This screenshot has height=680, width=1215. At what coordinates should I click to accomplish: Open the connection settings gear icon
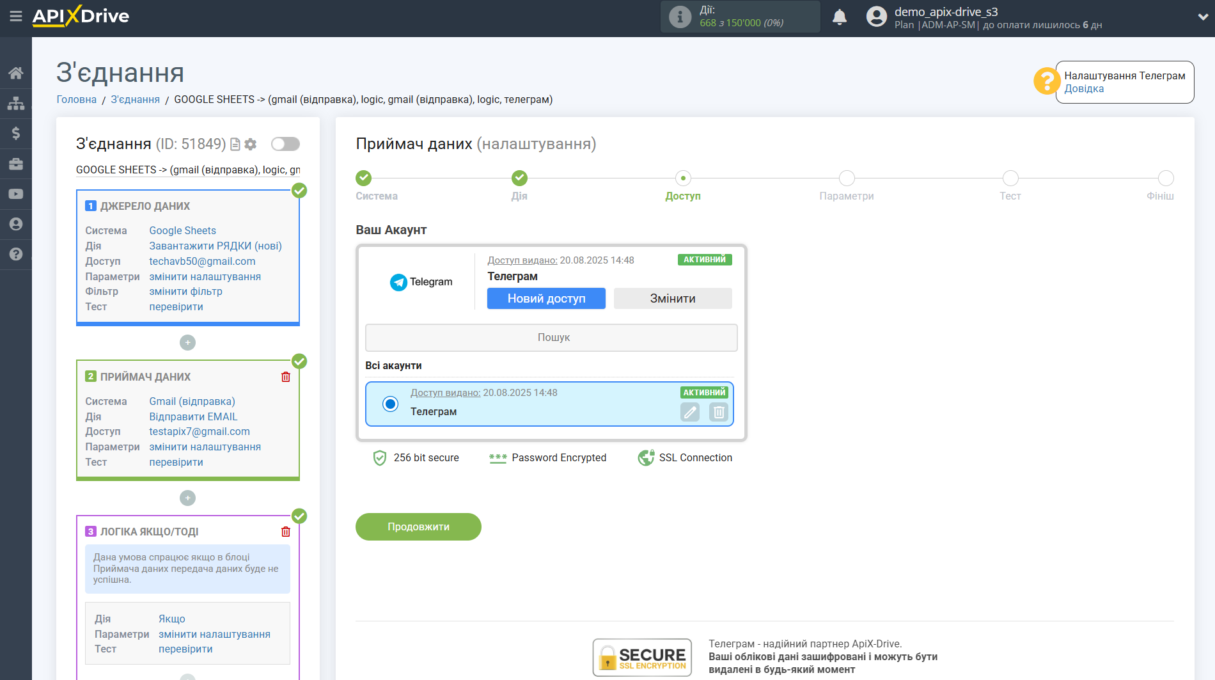tap(251, 145)
